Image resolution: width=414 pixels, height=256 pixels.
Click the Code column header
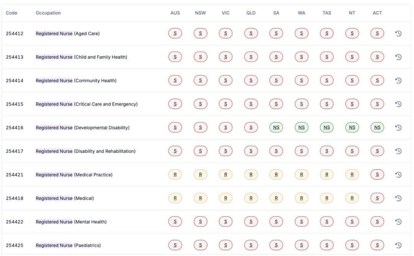(11, 13)
